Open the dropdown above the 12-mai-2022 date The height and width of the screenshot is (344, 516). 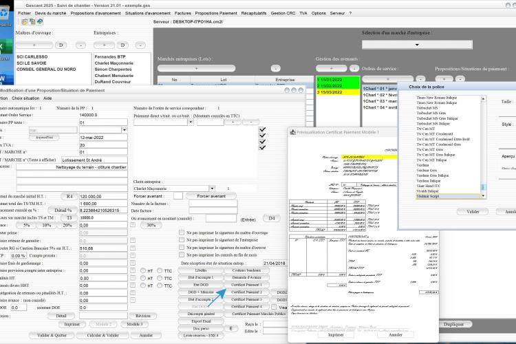pyautogui.click(x=124, y=130)
